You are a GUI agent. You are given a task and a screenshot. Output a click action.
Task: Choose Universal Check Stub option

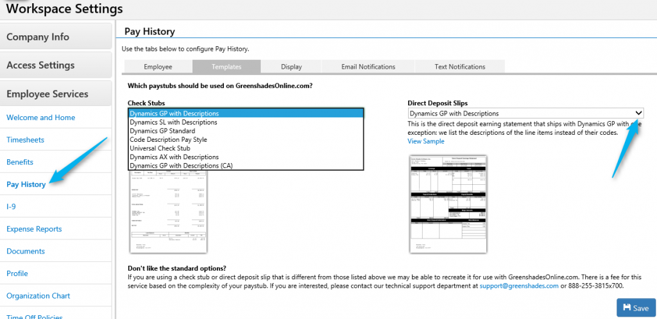coord(246,148)
